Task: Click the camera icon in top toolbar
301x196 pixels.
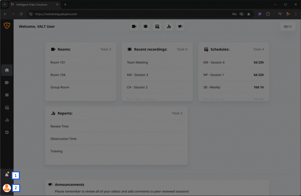Action: pyautogui.click(x=134, y=26)
